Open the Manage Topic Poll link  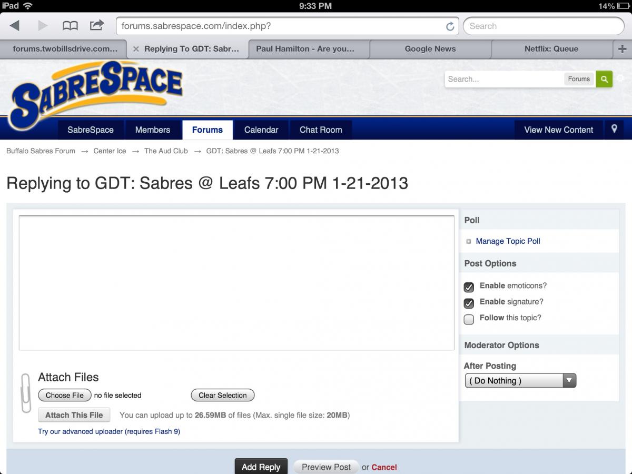pyautogui.click(x=508, y=241)
